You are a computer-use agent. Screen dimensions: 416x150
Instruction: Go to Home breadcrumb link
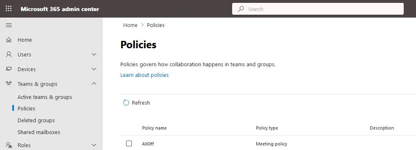coord(130,25)
